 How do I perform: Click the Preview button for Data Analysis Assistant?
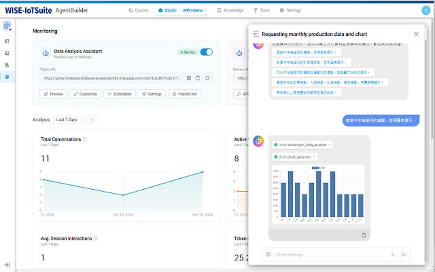point(53,94)
